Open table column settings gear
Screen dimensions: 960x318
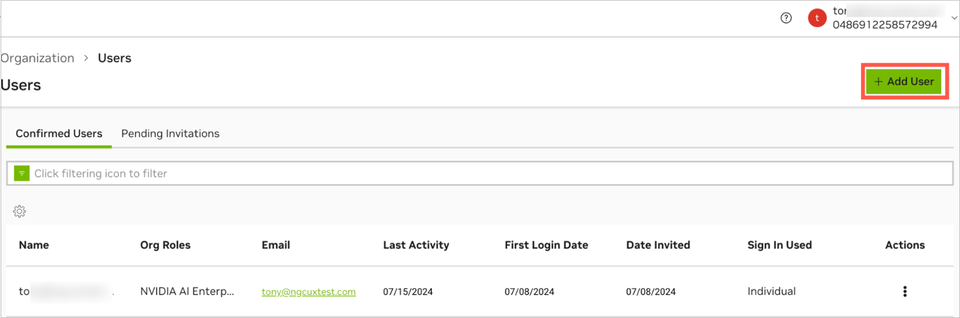tap(19, 211)
